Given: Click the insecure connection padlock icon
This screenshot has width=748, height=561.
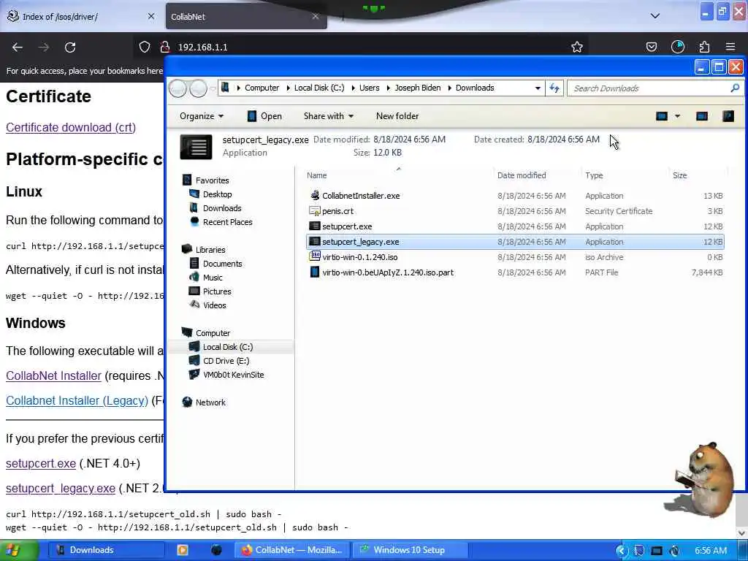Looking at the screenshot, I should point(165,47).
